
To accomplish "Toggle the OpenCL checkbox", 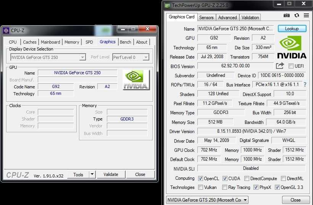I will pyautogui.click(x=200, y=178).
